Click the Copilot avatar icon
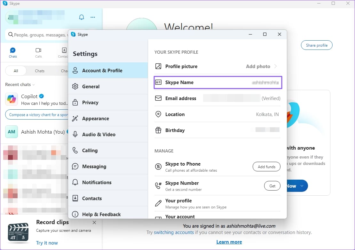 coord(12,99)
